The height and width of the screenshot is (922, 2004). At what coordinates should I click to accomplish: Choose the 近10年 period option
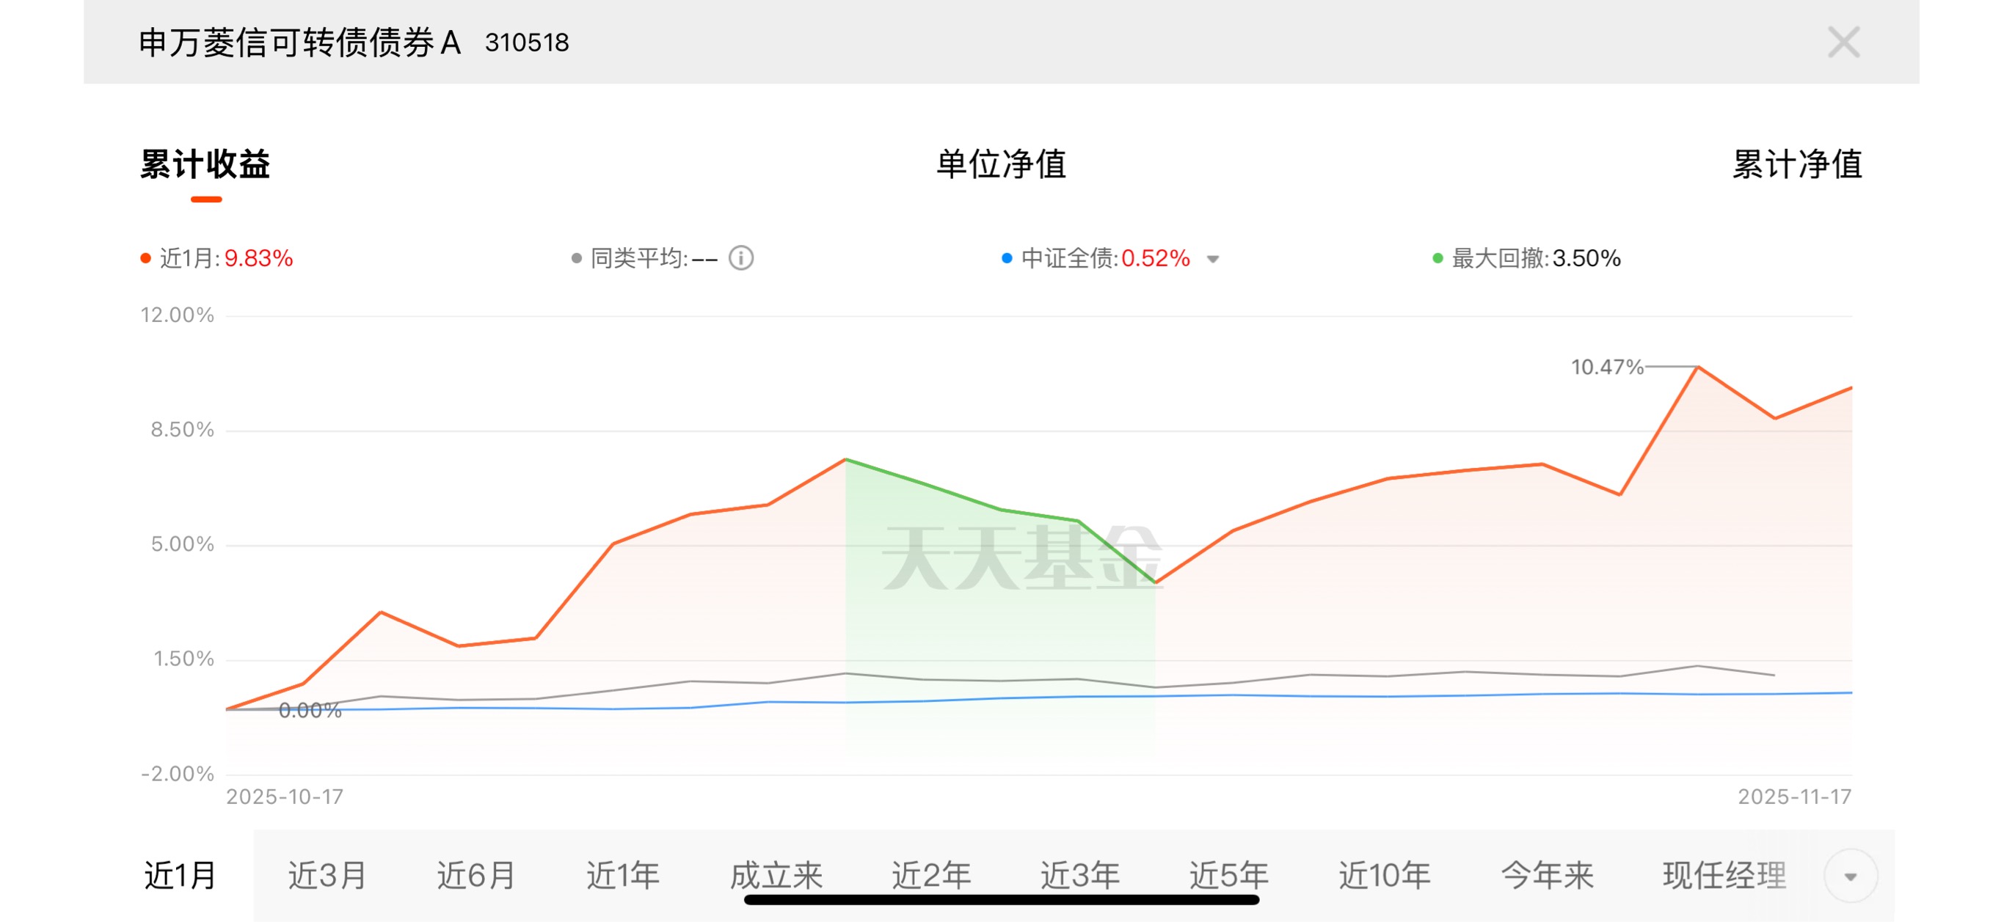(x=1384, y=875)
